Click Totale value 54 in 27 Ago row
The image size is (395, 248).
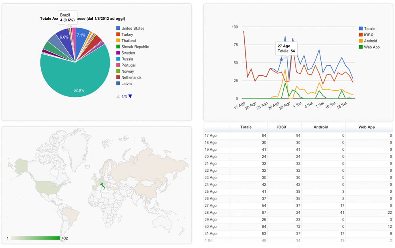[x=264, y=206]
